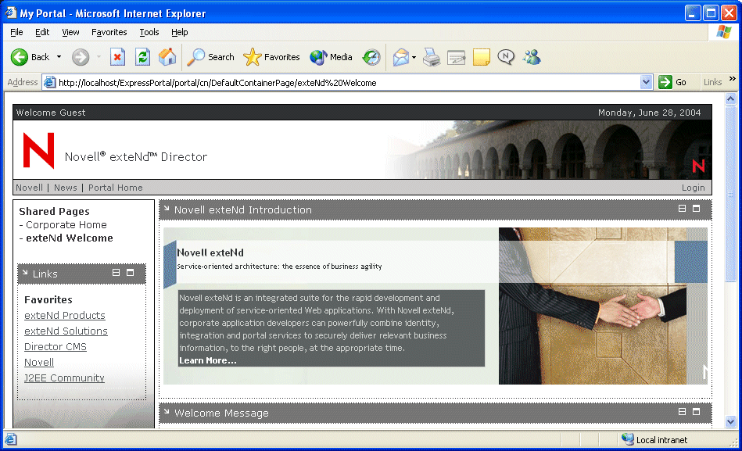Image resolution: width=742 pixels, height=451 pixels.
Task: Open the Favorites star in toolbar
Action: 271,57
